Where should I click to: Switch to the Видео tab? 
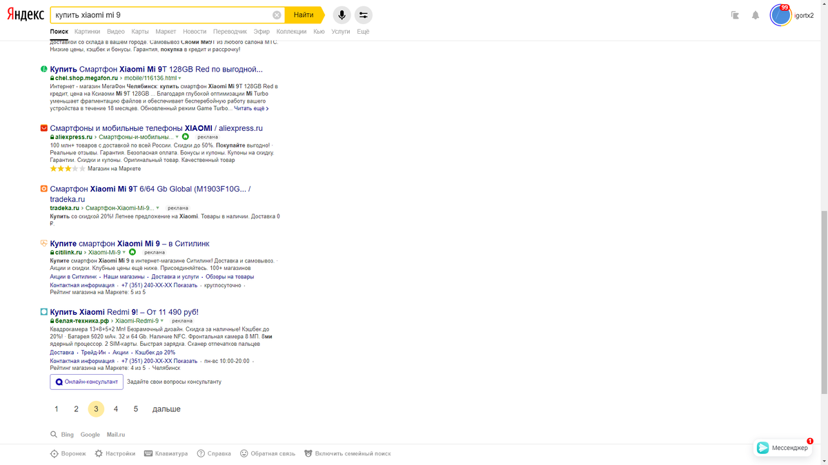(116, 32)
